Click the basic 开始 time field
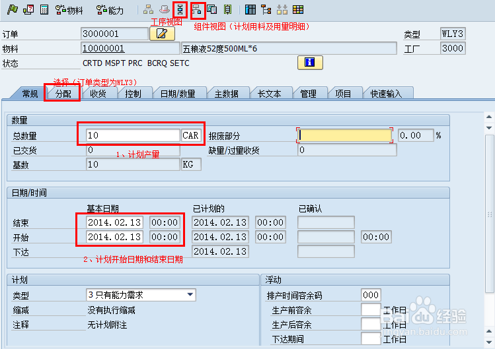Image resolution: width=495 pixels, height=349 pixels. tap(165, 237)
